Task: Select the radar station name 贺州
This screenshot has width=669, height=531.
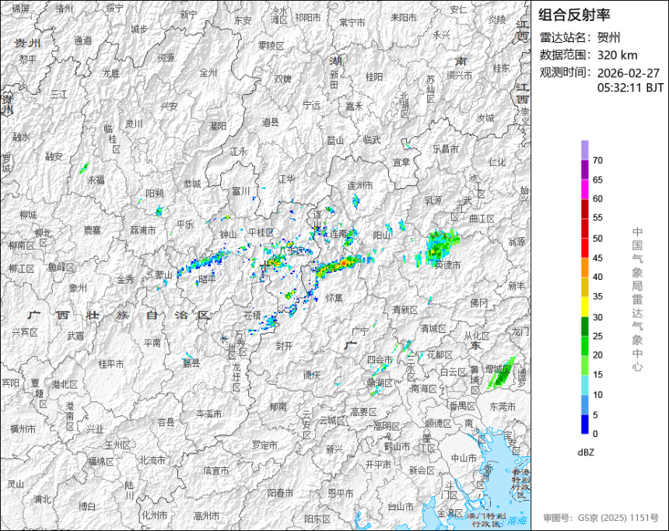Action: 609,37
